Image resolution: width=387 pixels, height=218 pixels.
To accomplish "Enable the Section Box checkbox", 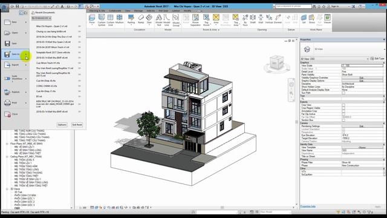I will click(x=343, y=120).
